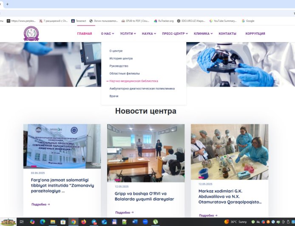Screen dimensions: 295x226
Task: Open Microsoft Edge from the taskbar
Action: coord(43,222)
